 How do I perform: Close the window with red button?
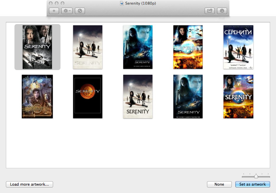point(51,3)
